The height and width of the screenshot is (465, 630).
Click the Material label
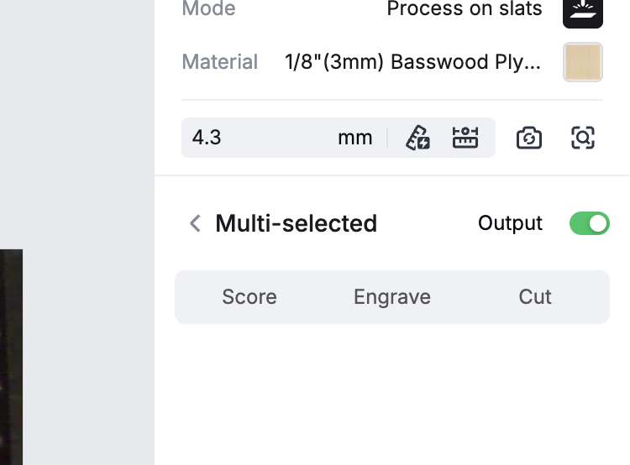pos(220,62)
